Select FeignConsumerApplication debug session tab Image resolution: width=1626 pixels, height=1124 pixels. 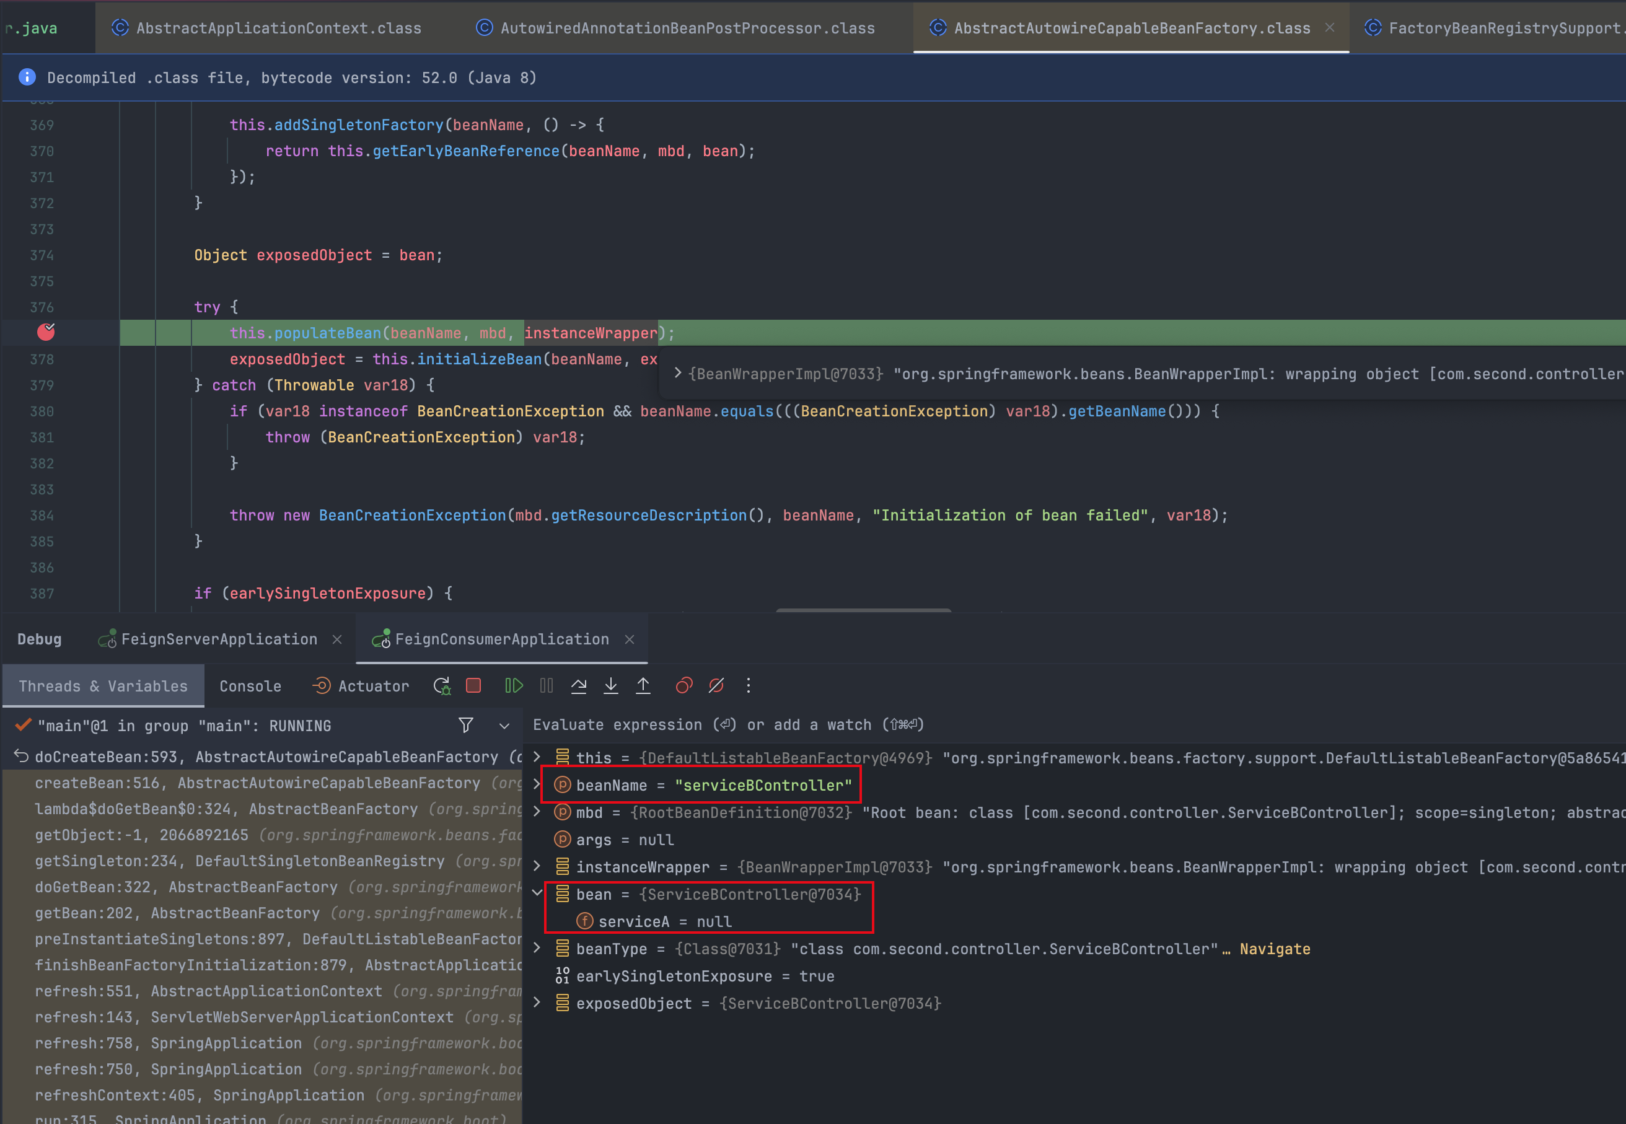501,639
